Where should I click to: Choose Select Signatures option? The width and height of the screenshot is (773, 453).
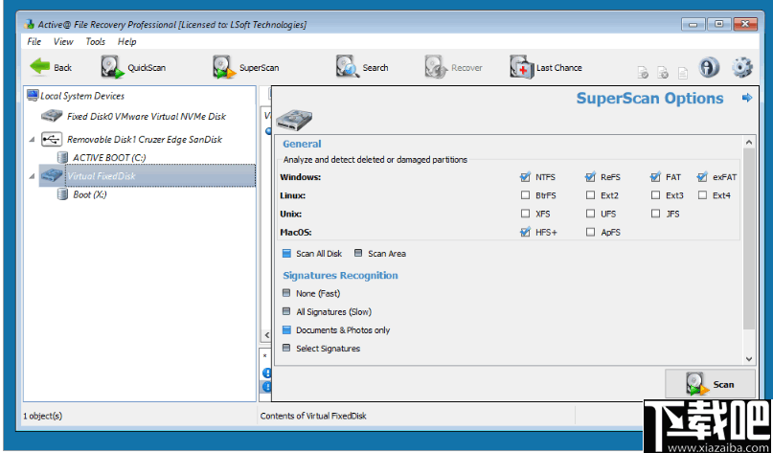(x=286, y=348)
